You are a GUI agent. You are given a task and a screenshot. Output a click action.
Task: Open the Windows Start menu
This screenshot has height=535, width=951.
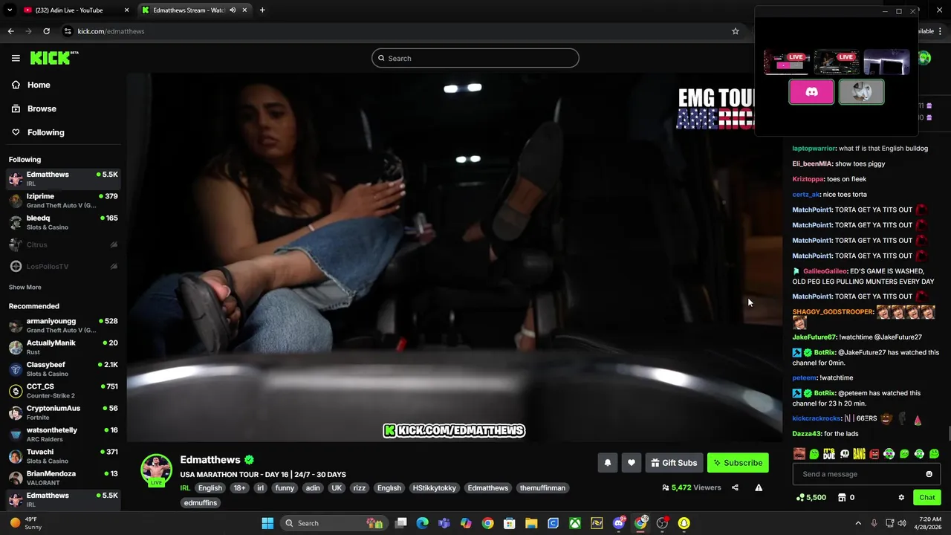[x=267, y=523]
